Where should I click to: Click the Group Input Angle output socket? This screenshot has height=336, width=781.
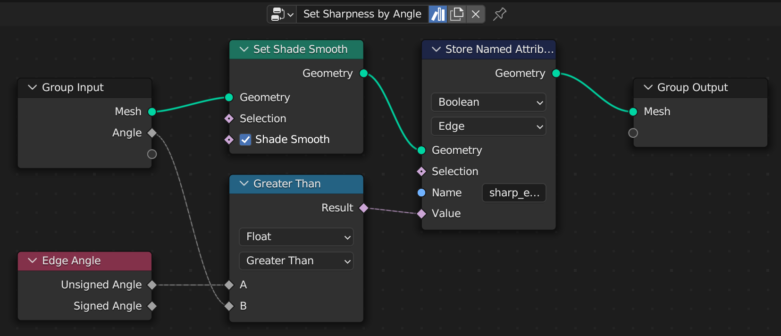point(152,133)
